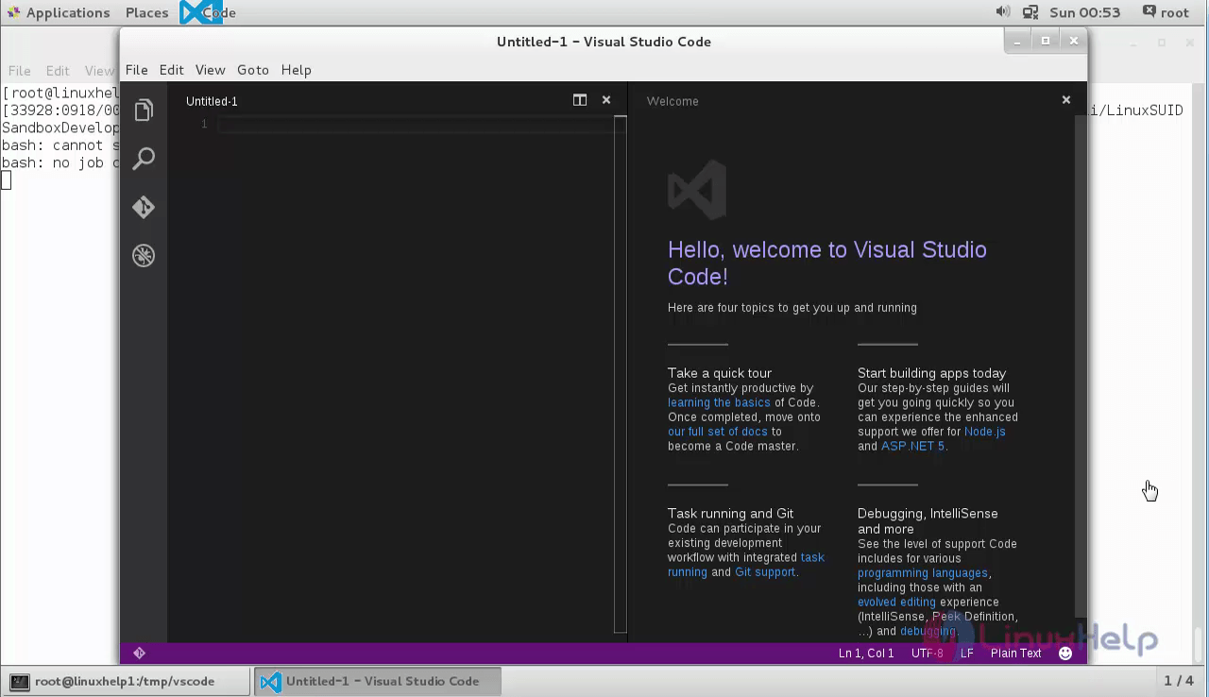Switch to the root@linuxhelp1 terminal taskbar item
This screenshot has height=697, width=1209.
coord(126,681)
